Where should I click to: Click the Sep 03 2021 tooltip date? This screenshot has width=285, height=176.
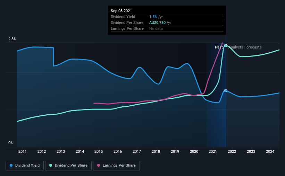click(121, 11)
